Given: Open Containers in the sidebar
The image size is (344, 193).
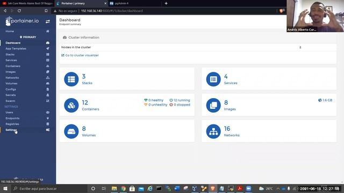Looking at the screenshot, I should (x=13, y=66).
